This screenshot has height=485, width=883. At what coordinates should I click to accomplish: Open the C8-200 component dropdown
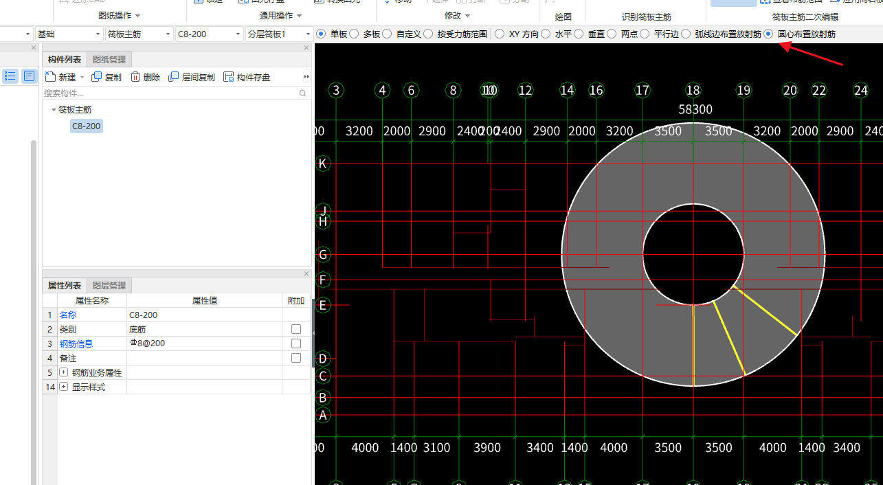[210, 34]
